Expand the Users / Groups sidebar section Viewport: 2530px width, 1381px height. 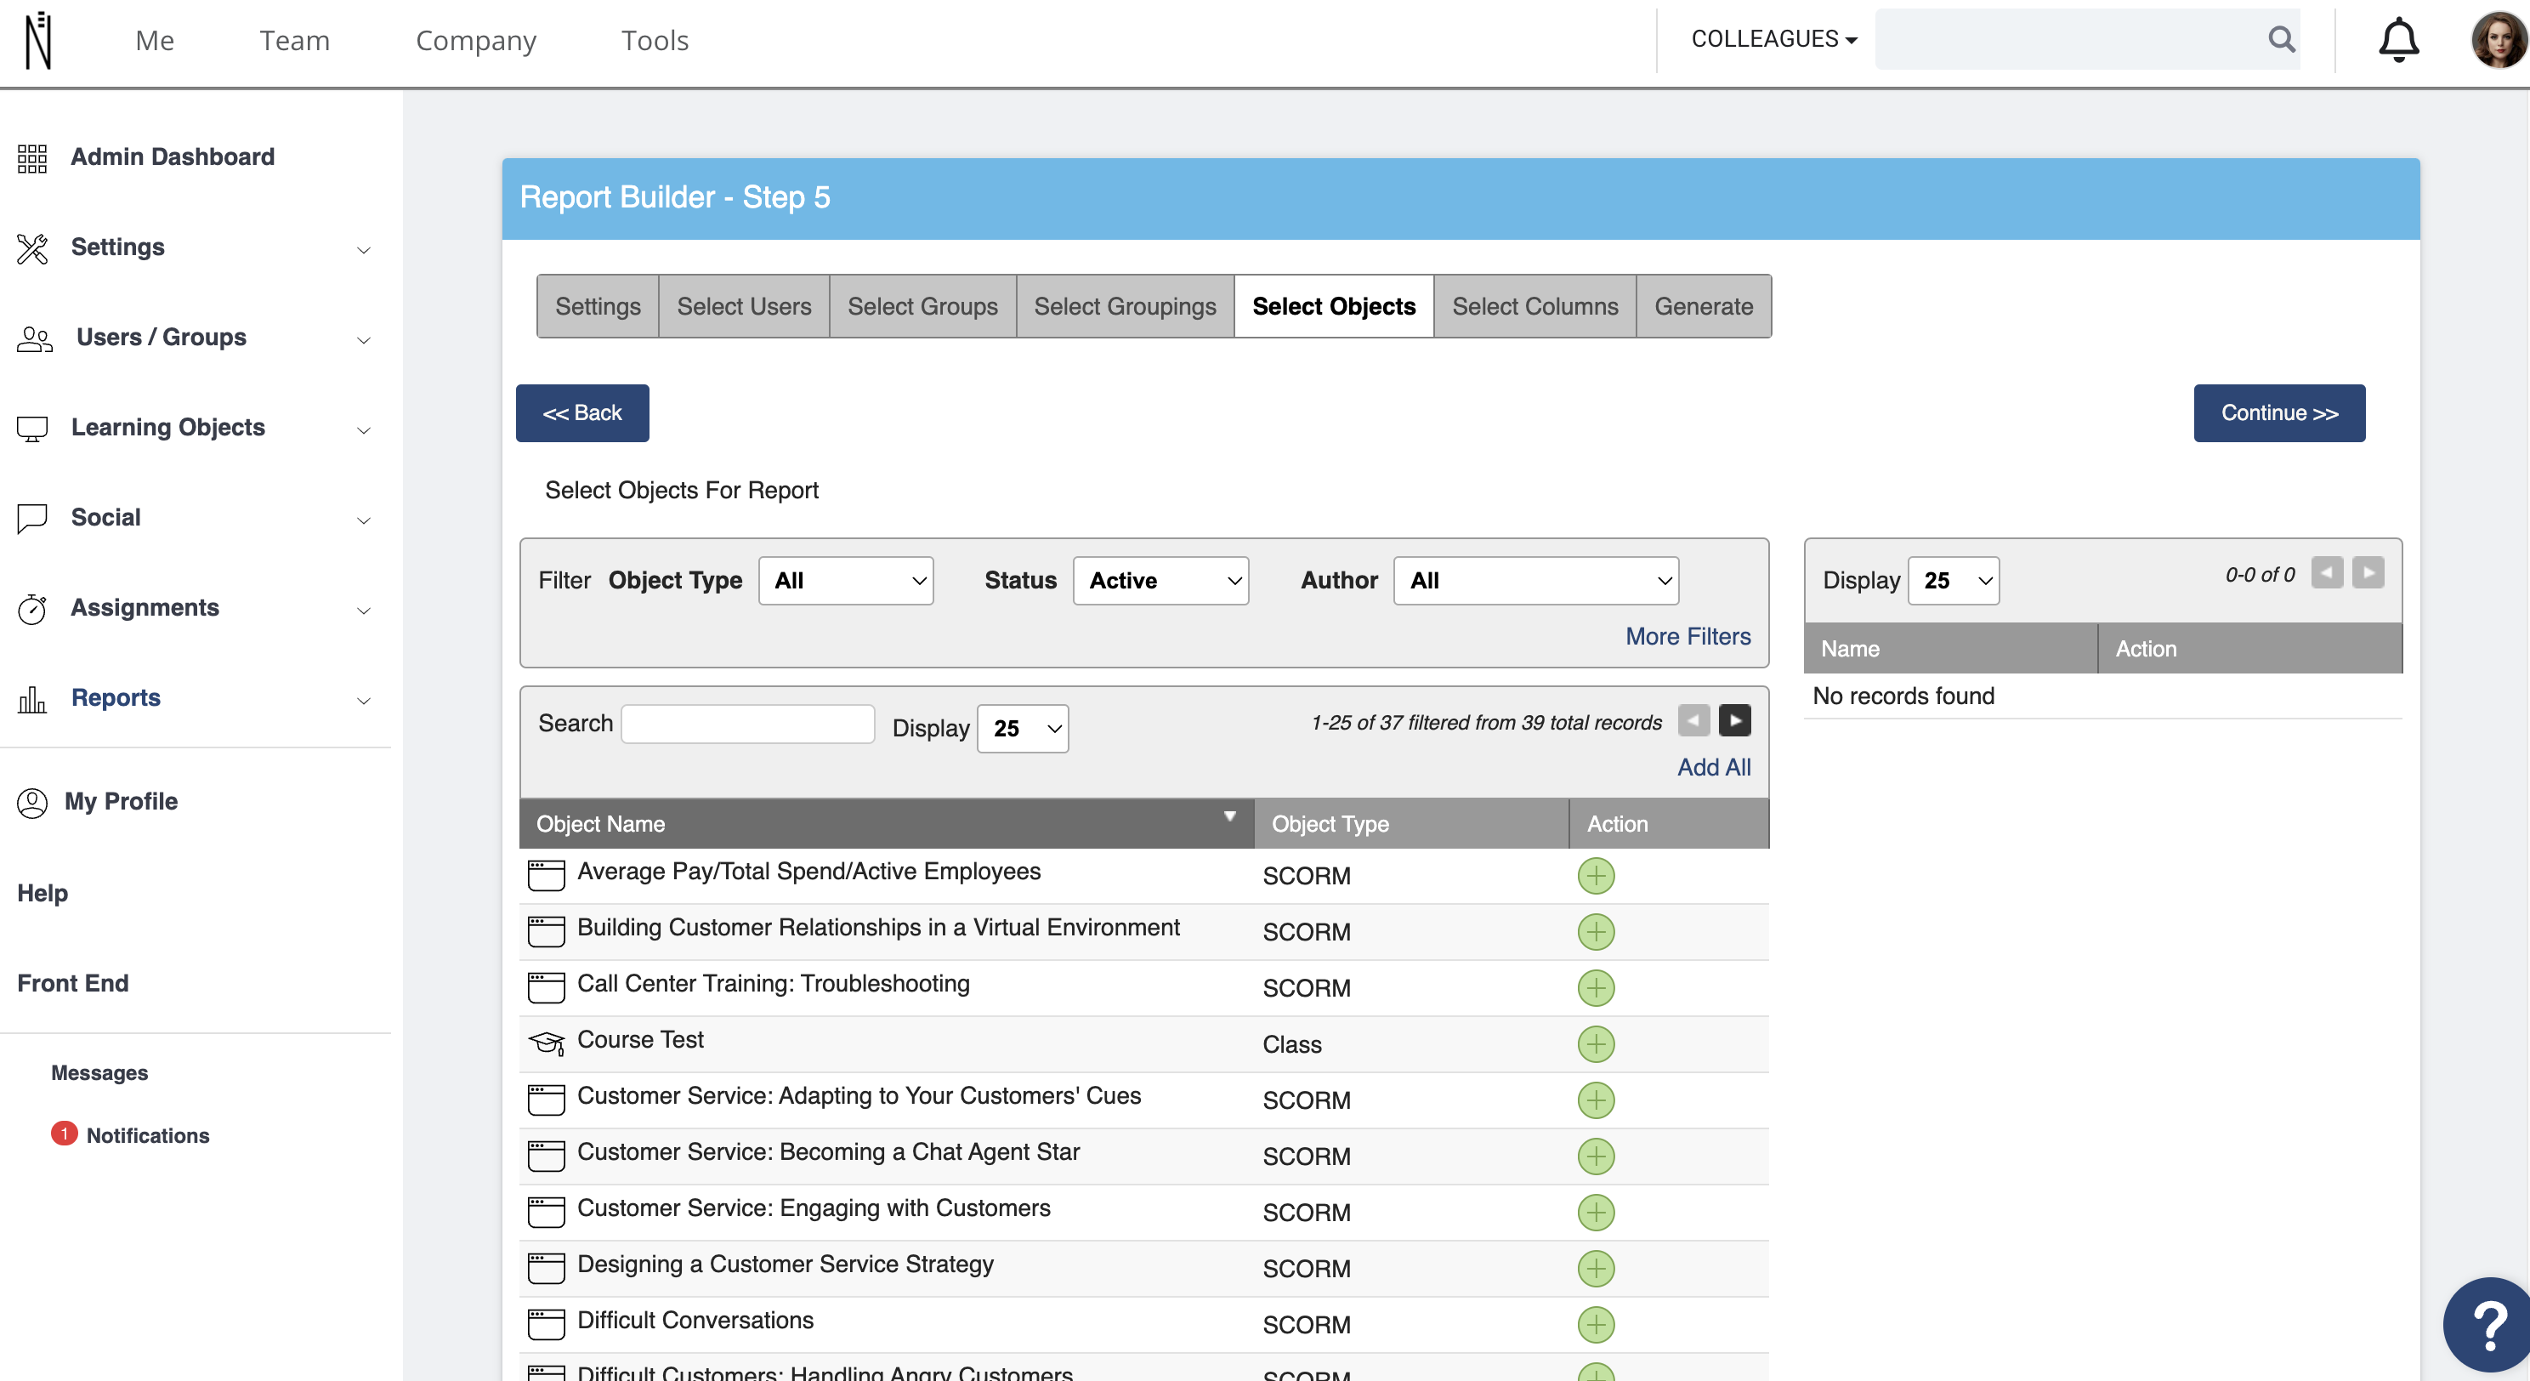click(363, 340)
